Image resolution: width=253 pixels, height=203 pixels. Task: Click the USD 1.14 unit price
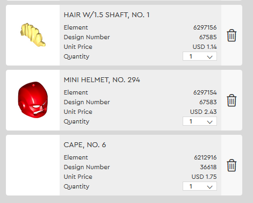205,47
